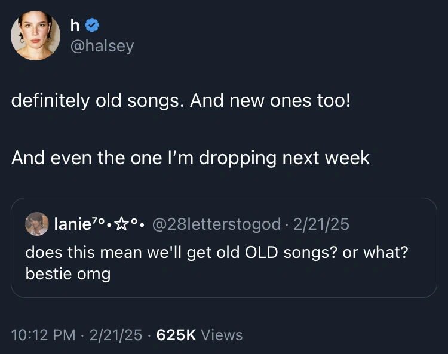448x354 pixels.
Task: Open the @28letterstogod handle
Action: 217,224
